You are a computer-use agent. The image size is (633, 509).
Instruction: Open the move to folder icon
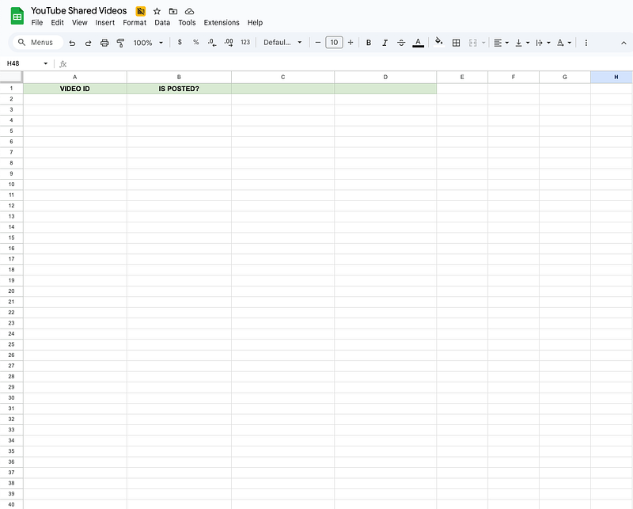click(x=172, y=11)
